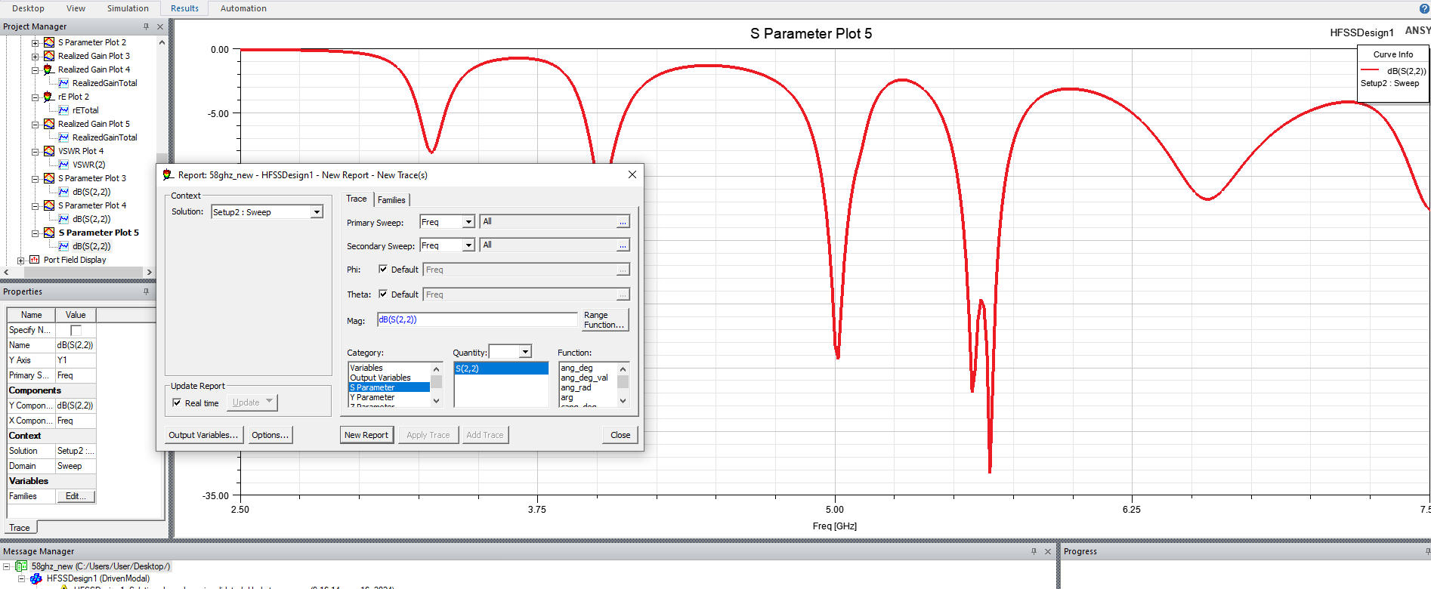The height and width of the screenshot is (589, 1431).
Task: Open the Solution dropdown
Action: (317, 212)
